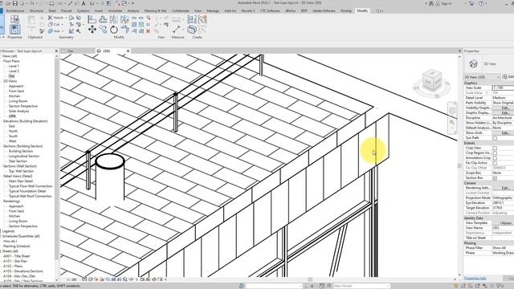The height and width of the screenshot is (289, 514).
Task: Select the Align tool in Modify panel
Action: [92, 19]
